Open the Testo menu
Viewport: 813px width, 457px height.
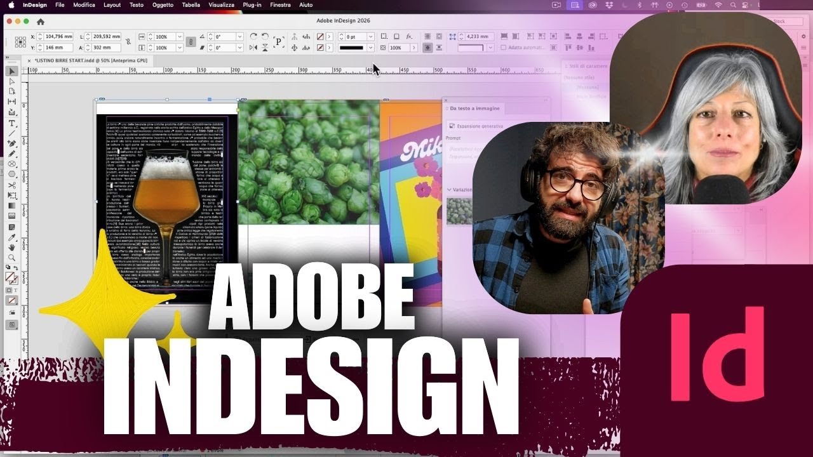coord(136,4)
